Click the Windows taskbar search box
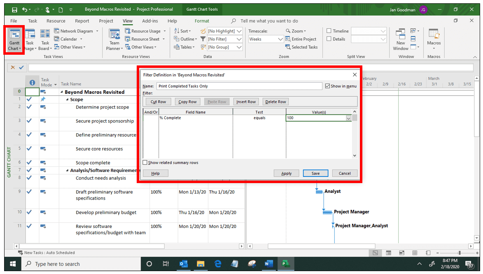 [81, 264]
